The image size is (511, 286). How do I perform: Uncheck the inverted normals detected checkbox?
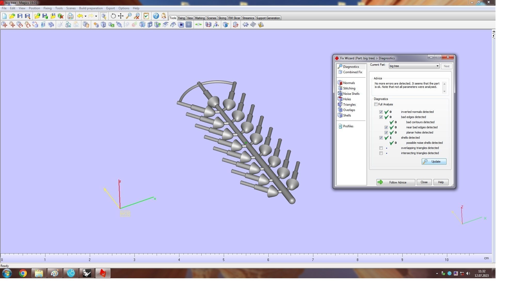tap(381, 112)
